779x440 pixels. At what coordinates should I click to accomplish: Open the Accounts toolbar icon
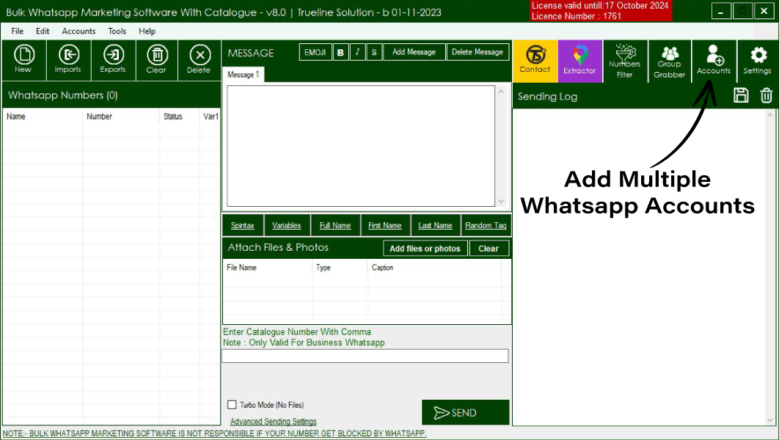714,61
